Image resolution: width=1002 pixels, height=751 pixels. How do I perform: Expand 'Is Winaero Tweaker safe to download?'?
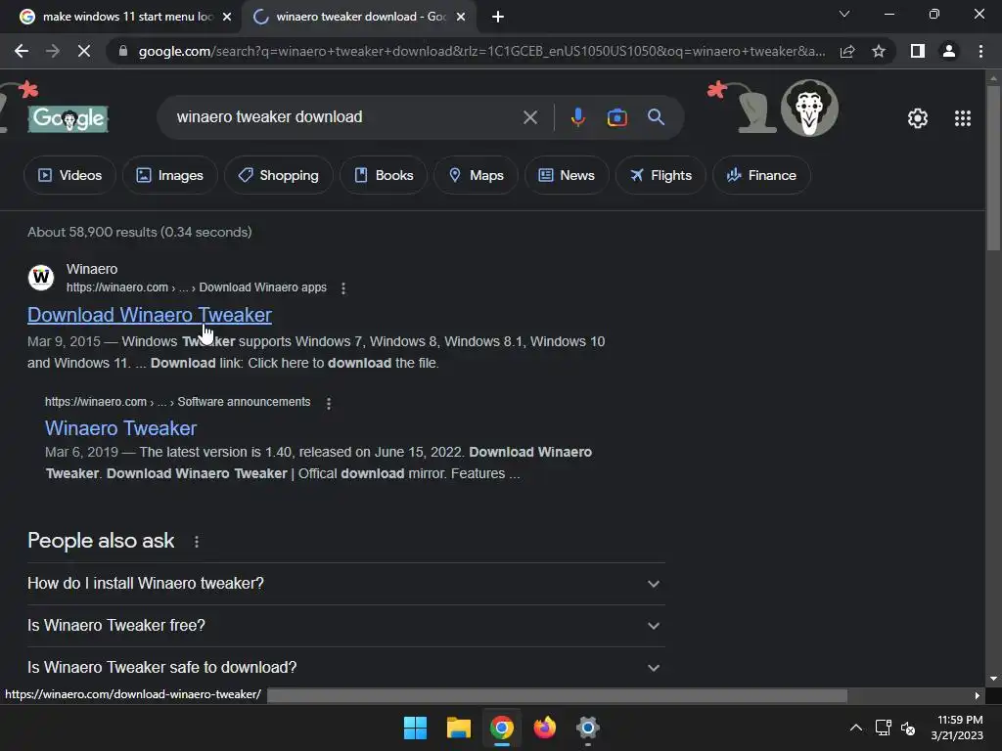coord(345,667)
